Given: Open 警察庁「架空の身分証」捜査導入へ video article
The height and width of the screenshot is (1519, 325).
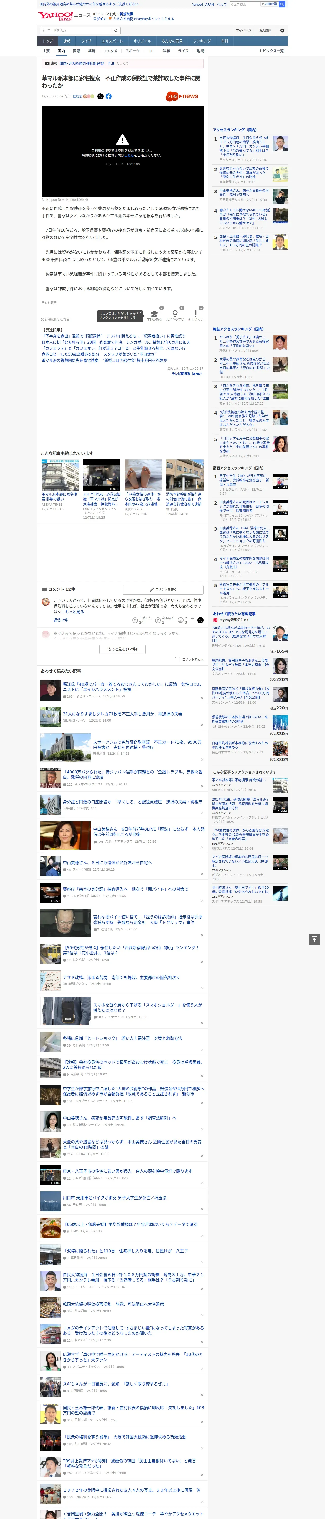Looking at the screenshot, I should click(x=126, y=889).
